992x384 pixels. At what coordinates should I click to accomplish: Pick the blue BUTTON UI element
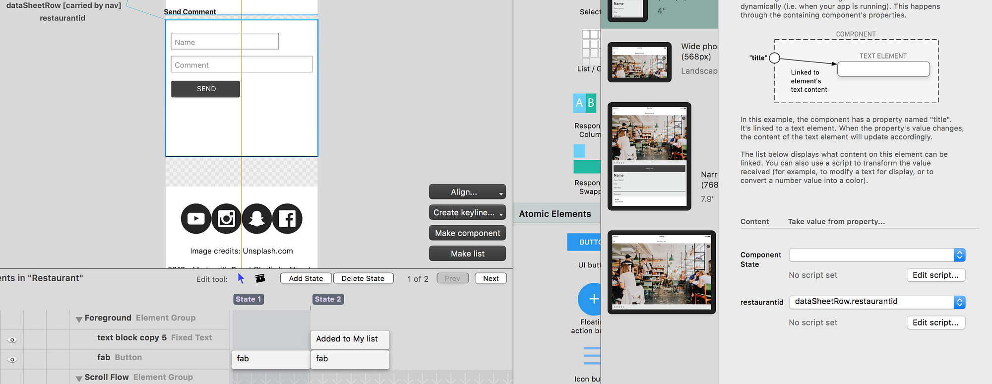click(x=584, y=242)
